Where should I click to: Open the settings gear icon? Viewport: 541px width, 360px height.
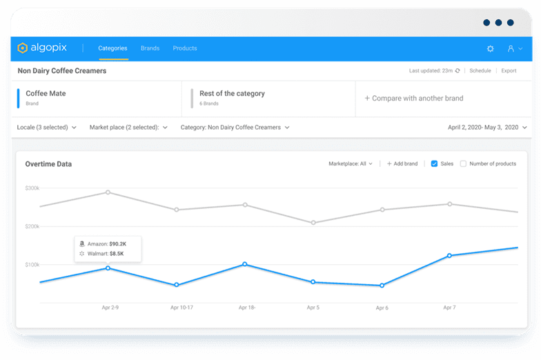coord(490,48)
